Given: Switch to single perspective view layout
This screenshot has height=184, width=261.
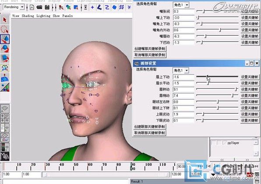Looking at the screenshot, I should pyautogui.click(x=5, y=108).
